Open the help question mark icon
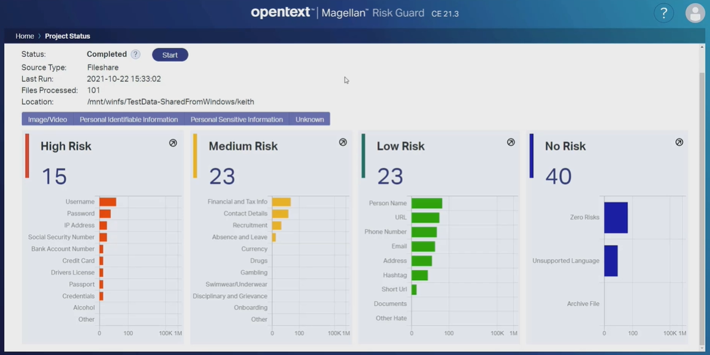This screenshot has height=355, width=710. (664, 13)
